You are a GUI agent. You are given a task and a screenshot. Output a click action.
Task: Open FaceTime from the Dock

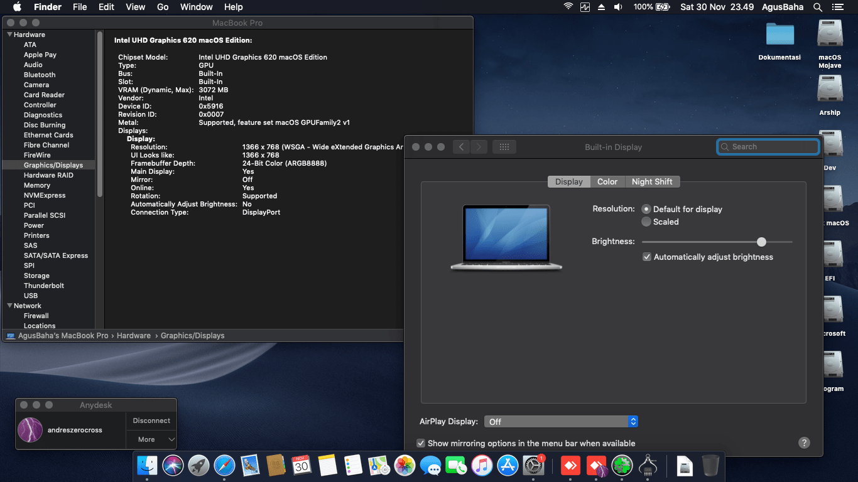(457, 466)
